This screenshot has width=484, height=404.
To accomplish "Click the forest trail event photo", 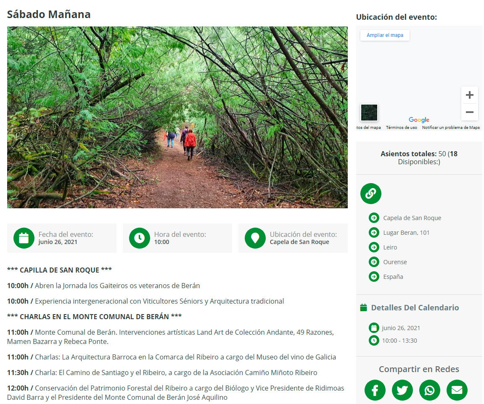I will (x=177, y=117).
